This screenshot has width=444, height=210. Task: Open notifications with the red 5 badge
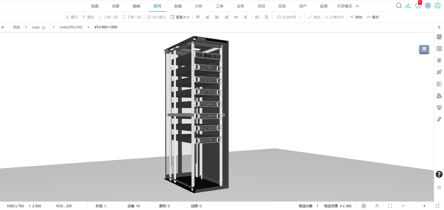[418, 5]
